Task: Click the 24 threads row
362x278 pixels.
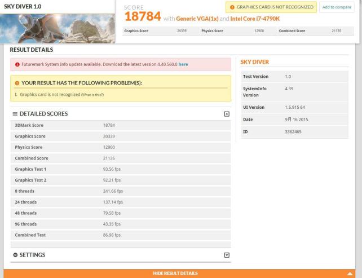Action: coord(121,202)
